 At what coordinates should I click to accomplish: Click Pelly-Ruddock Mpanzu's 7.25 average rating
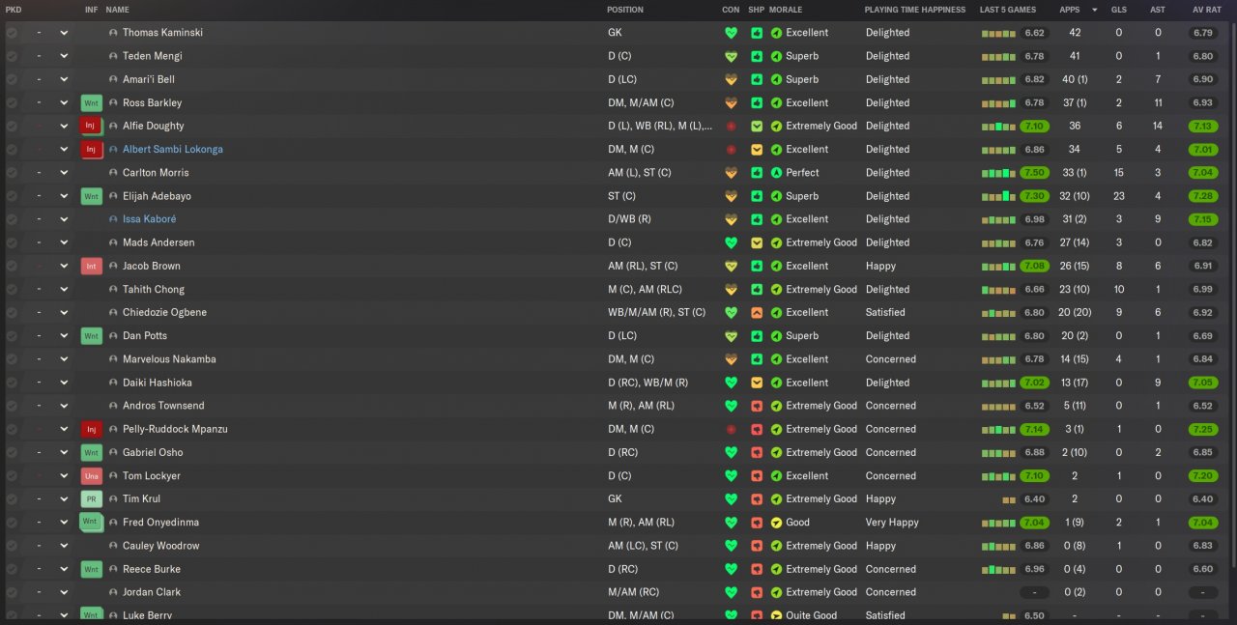pos(1203,429)
